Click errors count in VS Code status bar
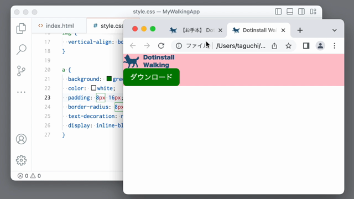 23,176
